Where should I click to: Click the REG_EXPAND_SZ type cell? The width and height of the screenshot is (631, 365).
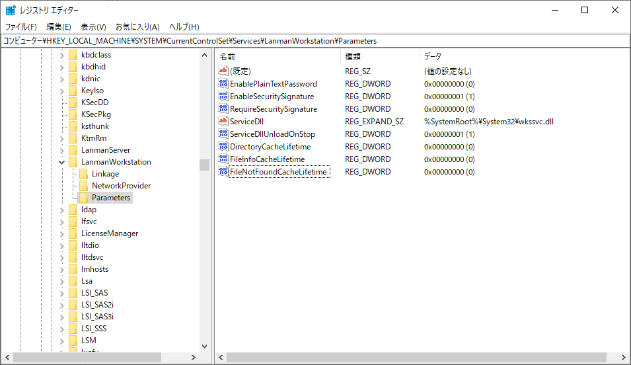pos(374,121)
